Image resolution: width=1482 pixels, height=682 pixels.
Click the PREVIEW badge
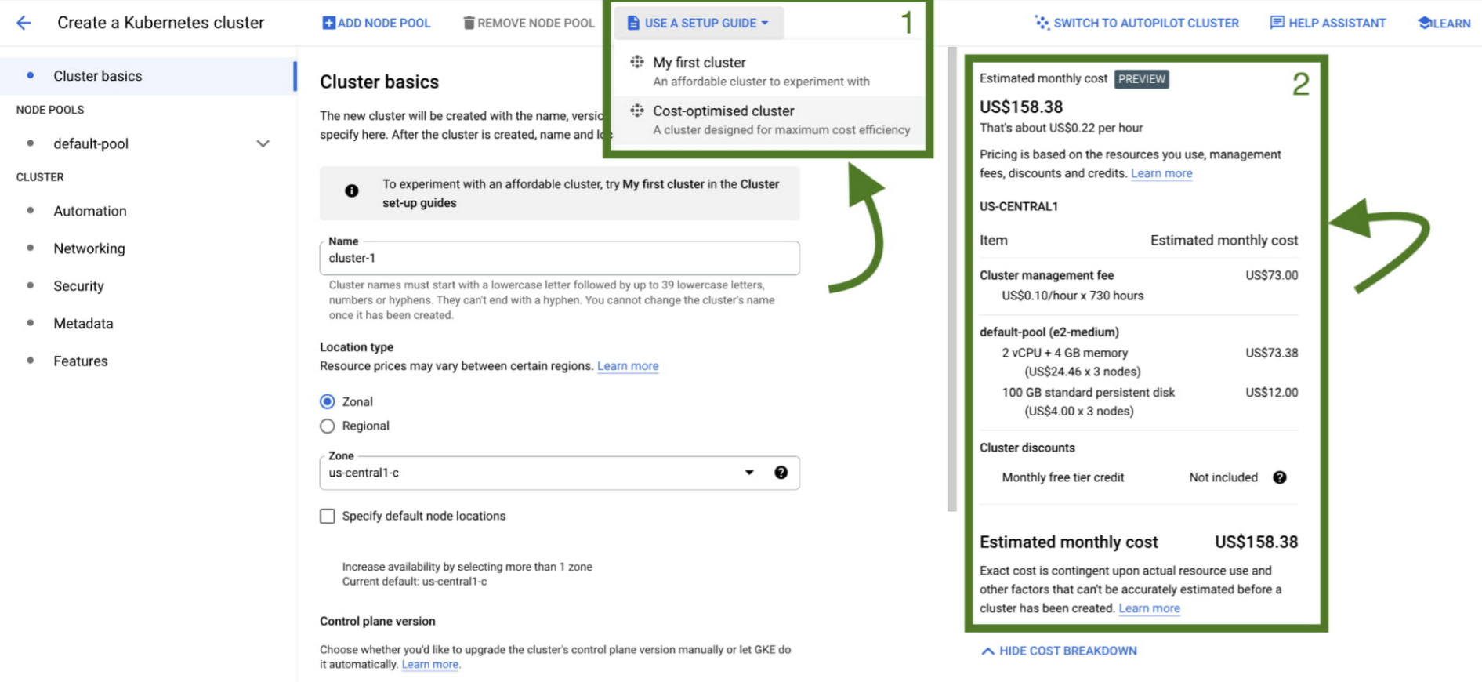point(1141,79)
